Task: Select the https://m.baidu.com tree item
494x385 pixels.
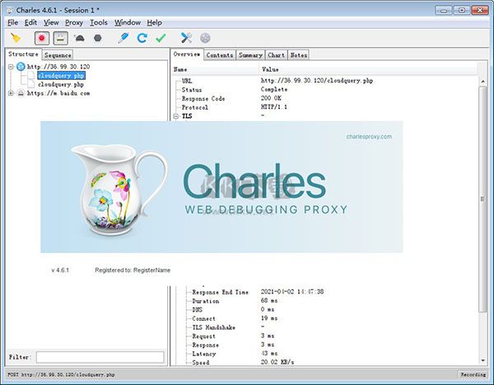Action: (58, 93)
